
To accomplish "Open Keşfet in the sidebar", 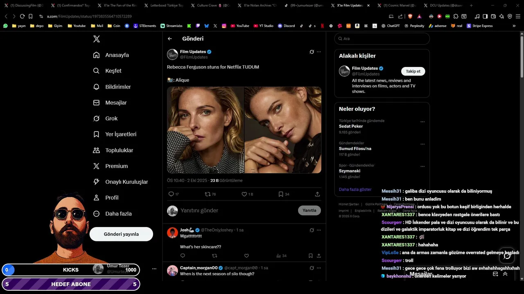I will (107, 71).
